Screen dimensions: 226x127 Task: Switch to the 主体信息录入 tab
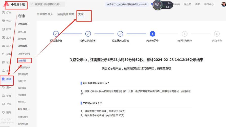45,14
